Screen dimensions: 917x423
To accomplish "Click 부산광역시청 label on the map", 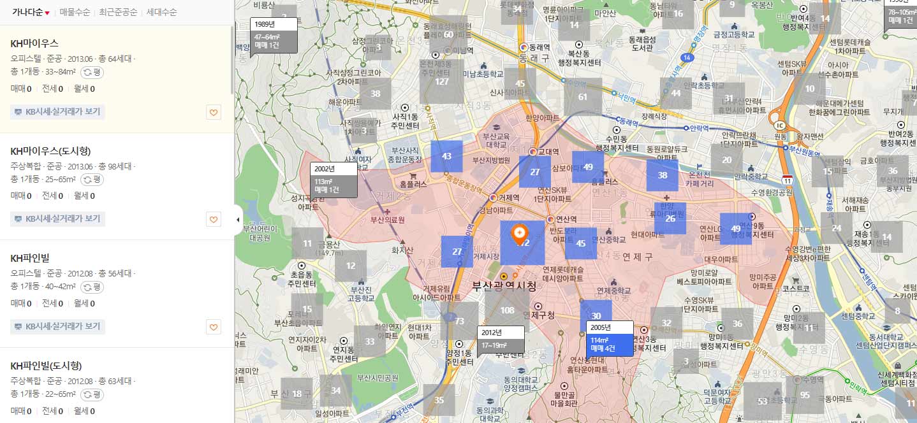I will (x=504, y=287).
